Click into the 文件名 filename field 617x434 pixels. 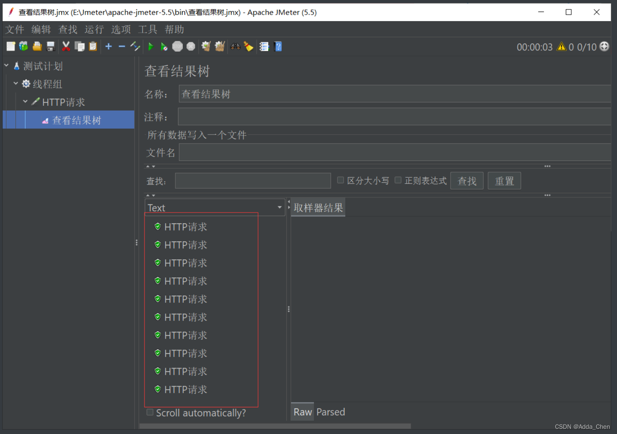[395, 152]
